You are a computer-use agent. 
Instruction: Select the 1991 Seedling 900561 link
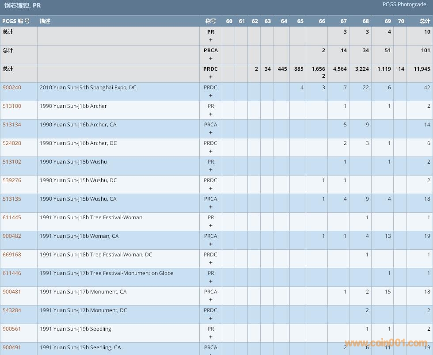click(12, 329)
